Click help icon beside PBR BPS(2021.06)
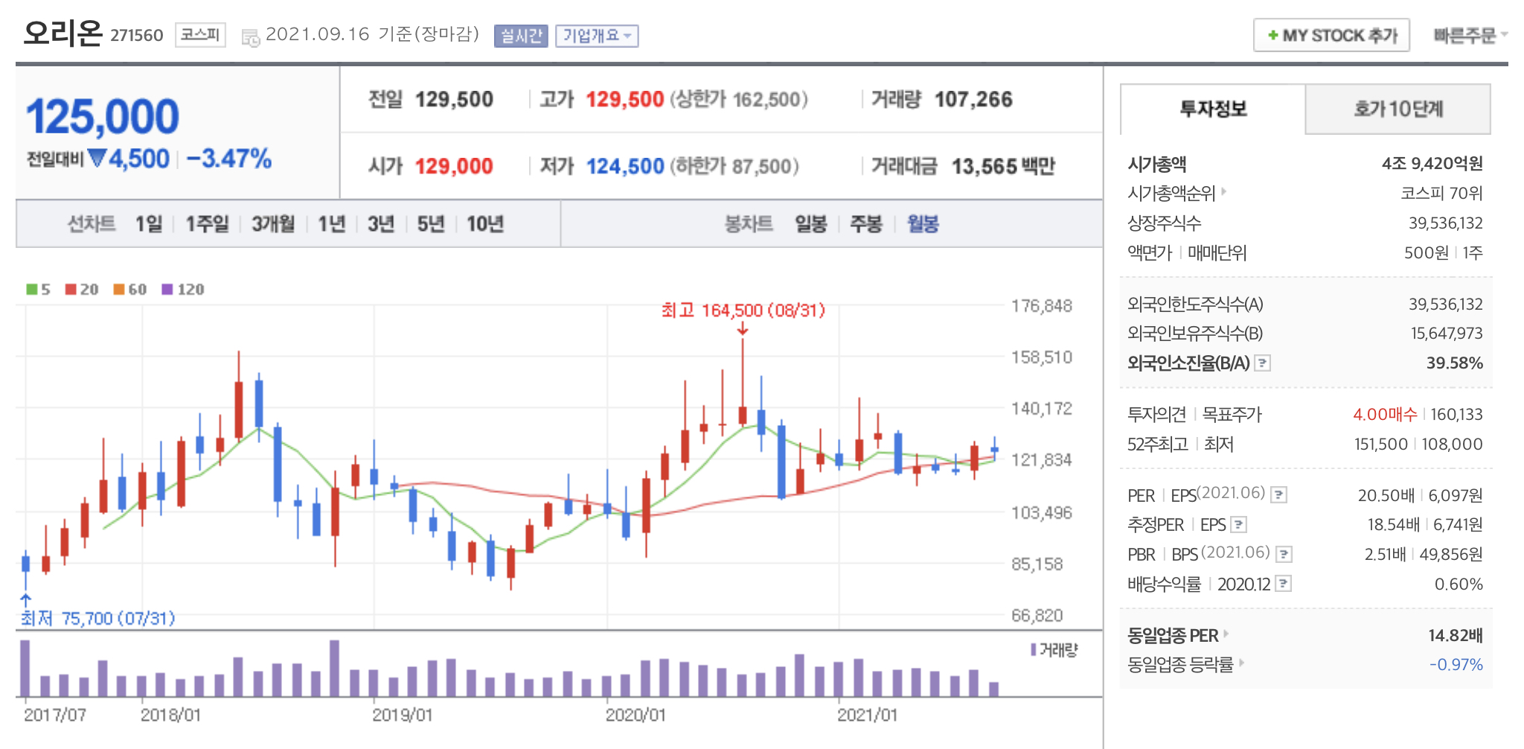 point(1284,555)
